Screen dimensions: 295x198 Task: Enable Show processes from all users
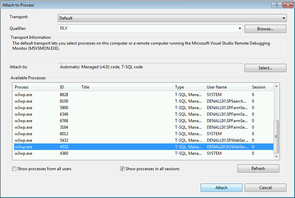(x=14, y=169)
